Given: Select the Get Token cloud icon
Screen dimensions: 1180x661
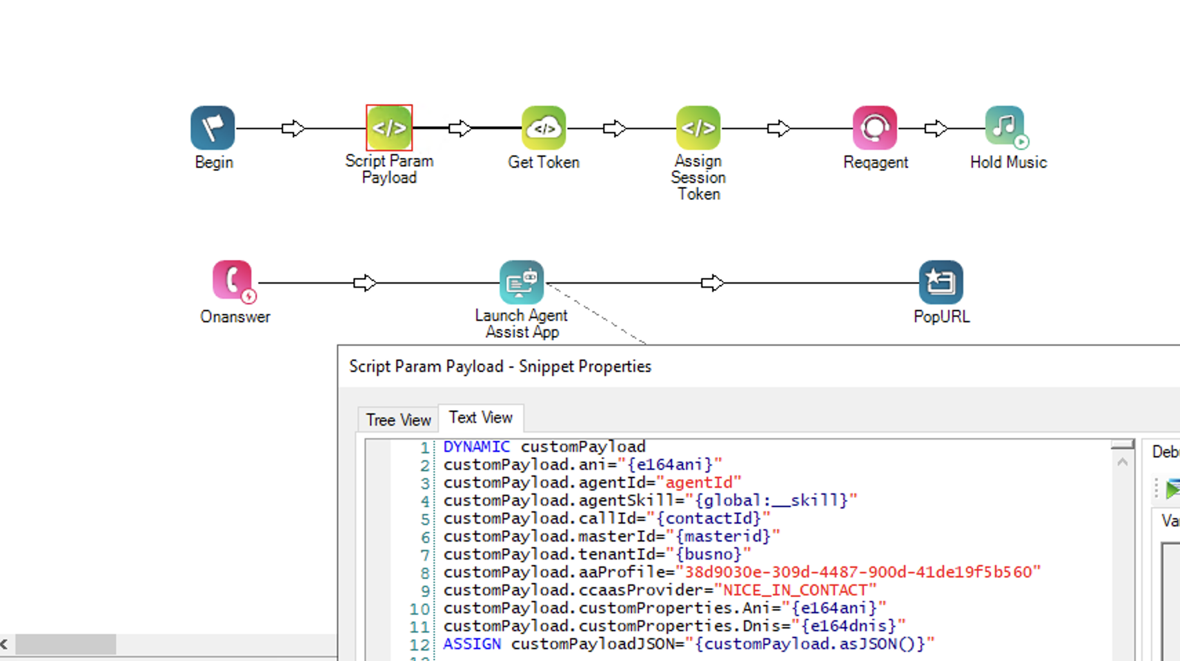Looking at the screenshot, I should pyautogui.click(x=544, y=128).
